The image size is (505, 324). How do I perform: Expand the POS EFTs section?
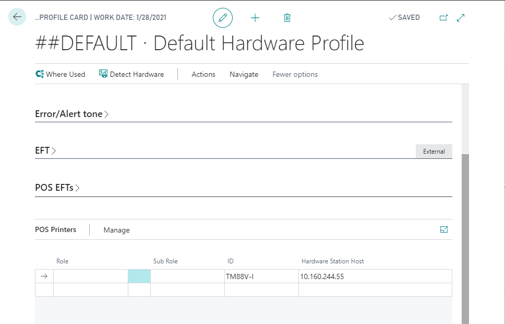coord(57,188)
